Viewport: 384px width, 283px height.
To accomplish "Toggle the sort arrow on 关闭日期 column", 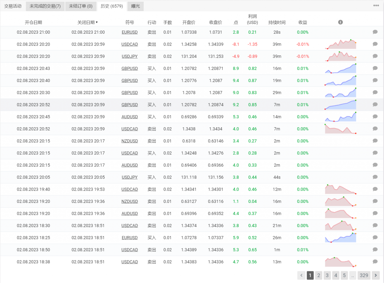I will click(x=97, y=22).
